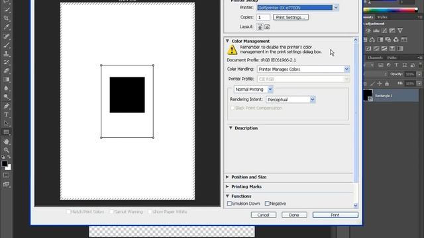Filter layers by type layers icon
Screen dimensions: 424x238
[x=396, y=65]
